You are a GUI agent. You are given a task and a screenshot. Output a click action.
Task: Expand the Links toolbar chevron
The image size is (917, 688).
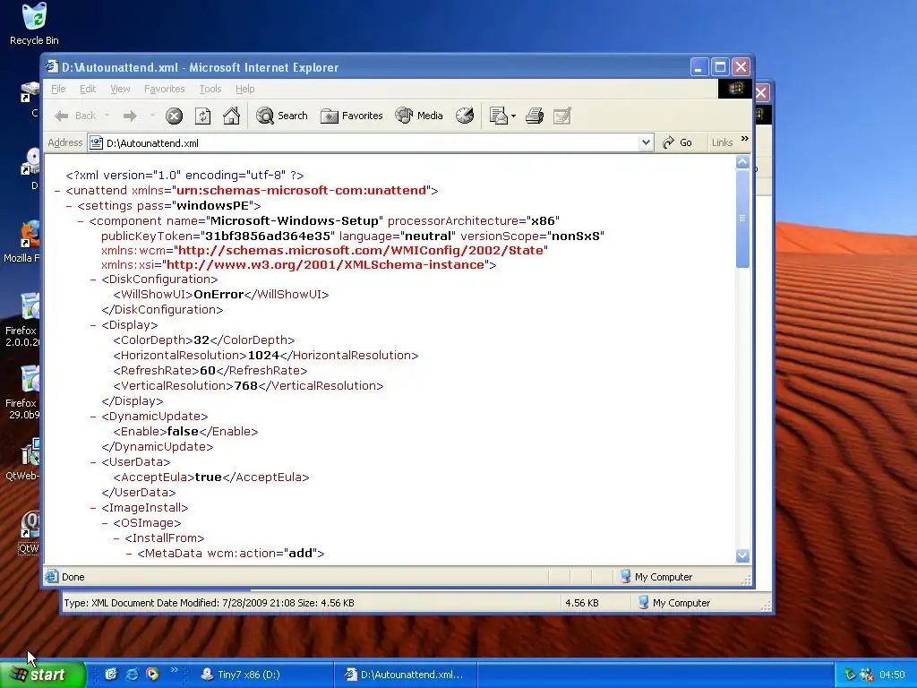point(744,139)
